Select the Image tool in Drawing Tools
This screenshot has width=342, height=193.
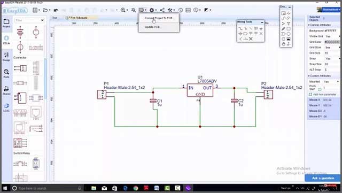point(289,39)
